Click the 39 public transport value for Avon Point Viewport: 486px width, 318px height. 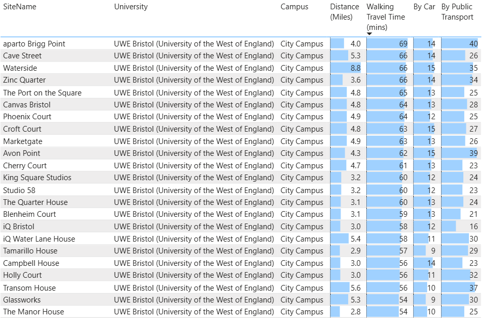(x=474, y=153)
